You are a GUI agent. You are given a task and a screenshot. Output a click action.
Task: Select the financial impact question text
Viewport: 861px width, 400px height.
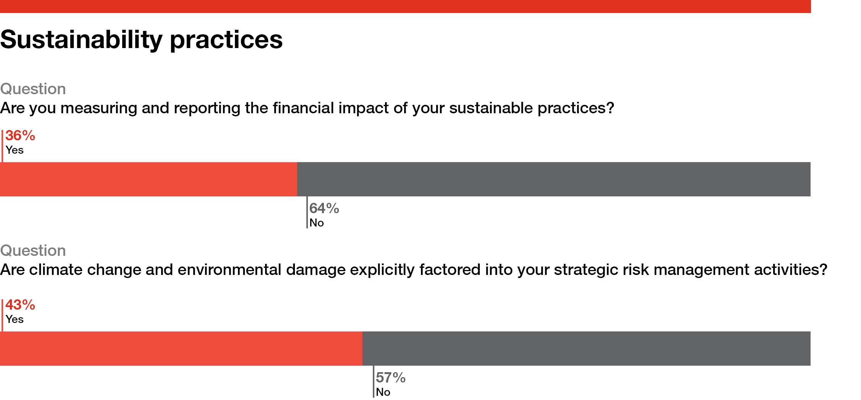[x=307, y=108]
